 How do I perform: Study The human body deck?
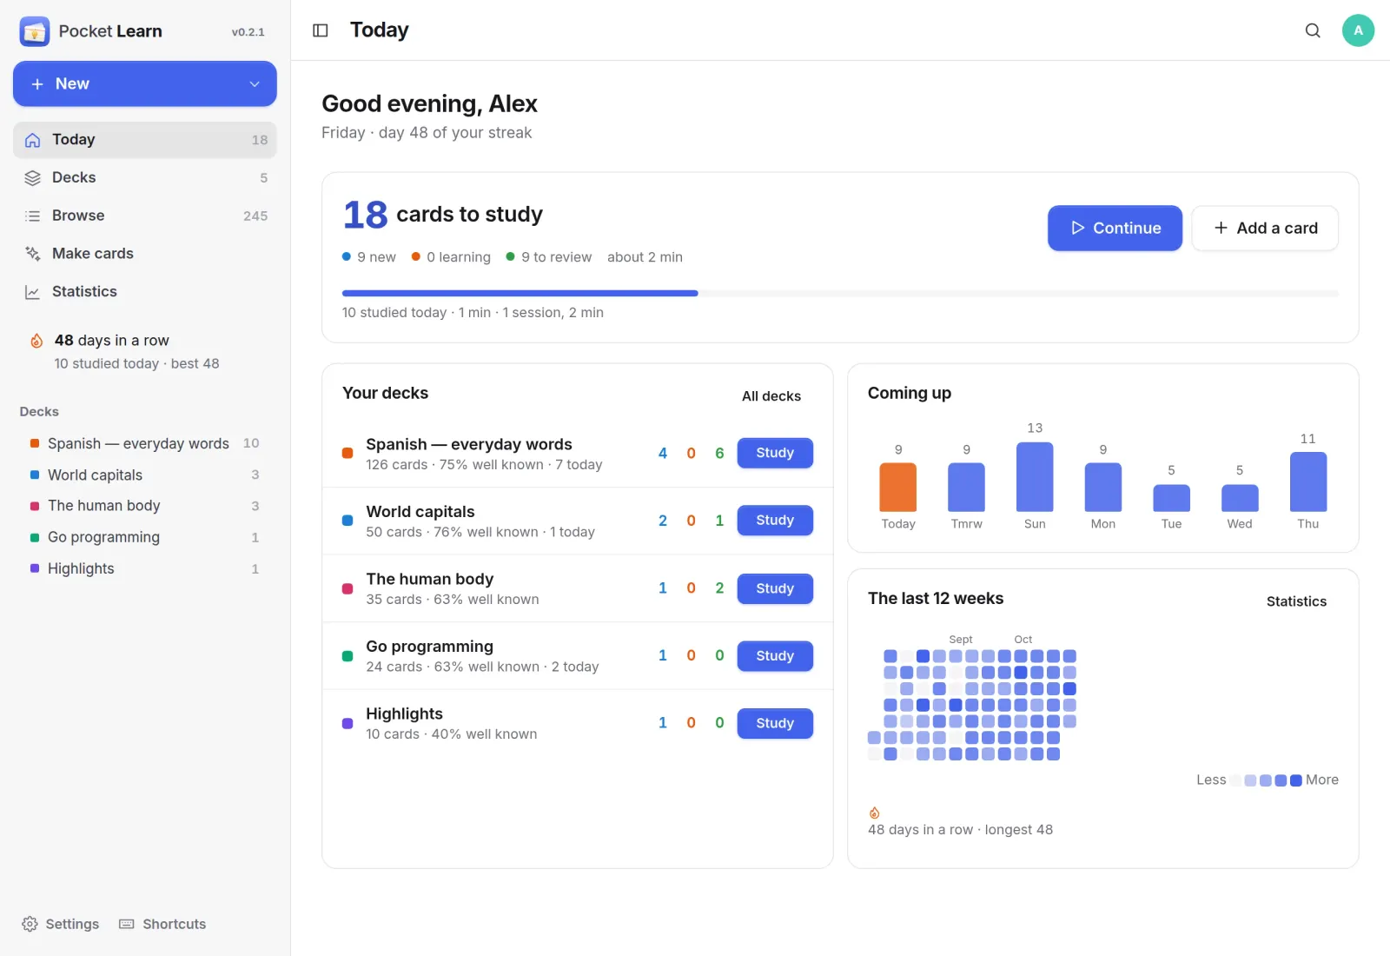tap(775, 588)
